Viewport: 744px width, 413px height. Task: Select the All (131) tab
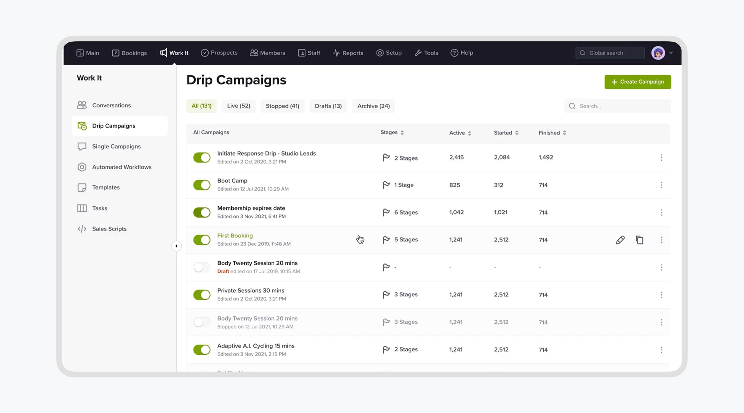click(202, 106)
